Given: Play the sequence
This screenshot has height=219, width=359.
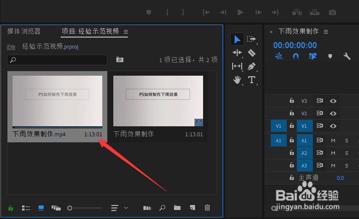Looking at the screenshot, I should pos(240,12).
